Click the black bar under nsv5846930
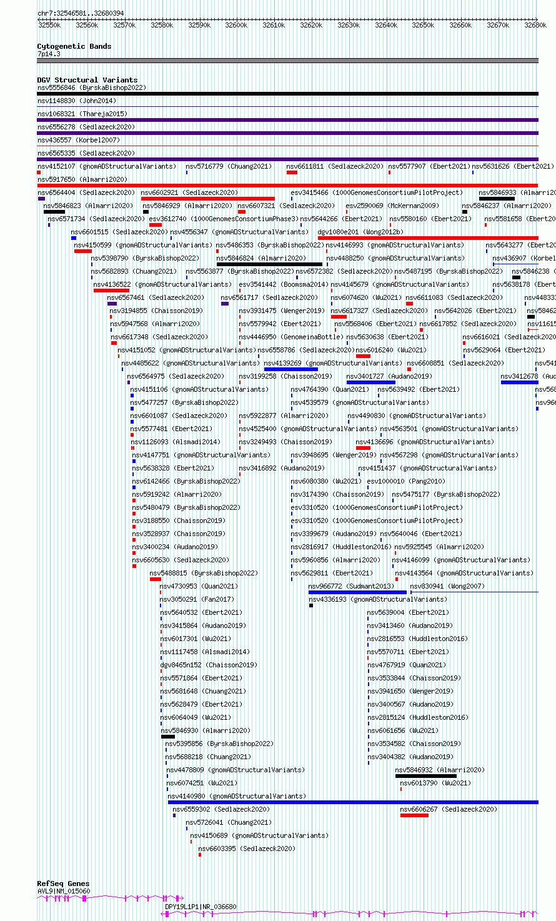Image resolution: width=556 pixels, height=921 pixels. tap(168, 737)
